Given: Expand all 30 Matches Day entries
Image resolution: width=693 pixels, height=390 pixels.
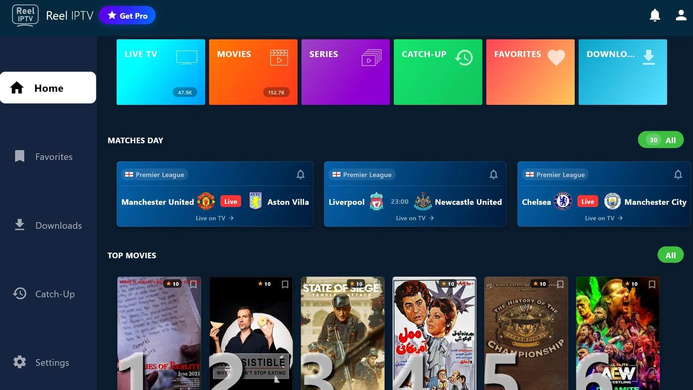Looking at the screenshot, I should tap(661, 140).
